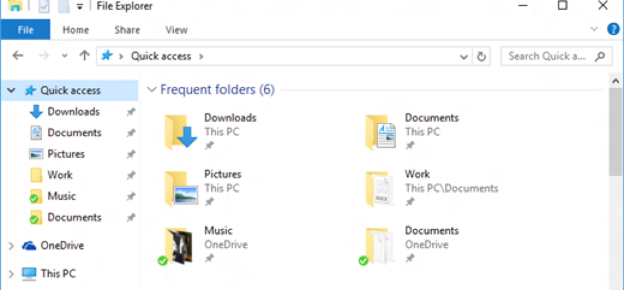The width and height of the screenshot is (624, 290).
Task: Click the vertical scrollbar thumb
Action: point(616,131)
